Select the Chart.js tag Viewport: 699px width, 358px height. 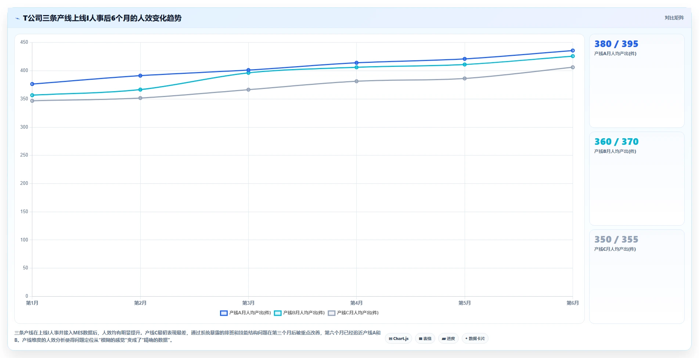tap(399, 339)
